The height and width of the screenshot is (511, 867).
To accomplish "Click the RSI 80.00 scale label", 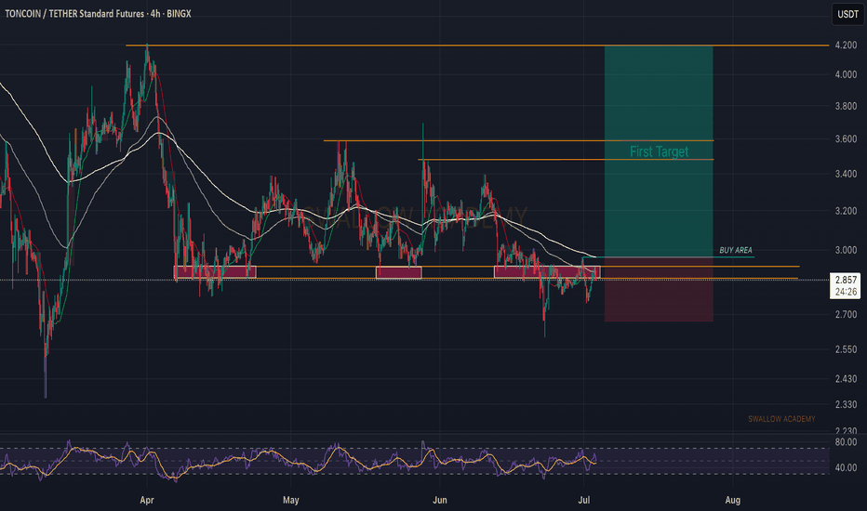I will [846, 442].
